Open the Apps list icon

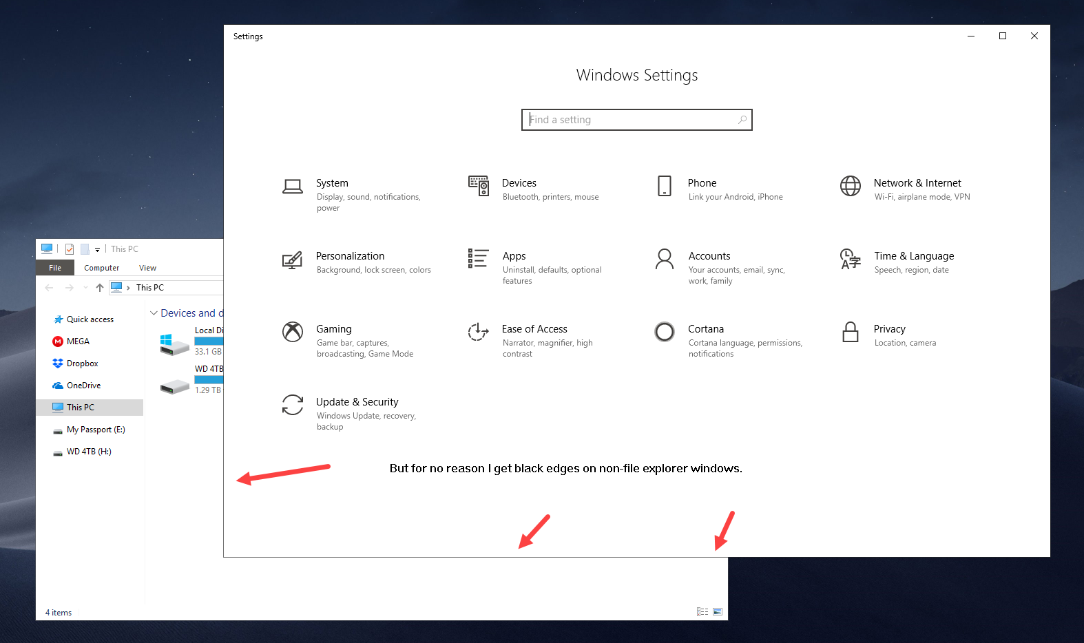click(479, 258)
